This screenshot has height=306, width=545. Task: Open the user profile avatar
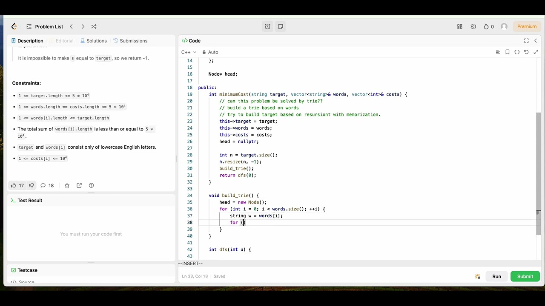pyautogui.click(x=504, y=26)
